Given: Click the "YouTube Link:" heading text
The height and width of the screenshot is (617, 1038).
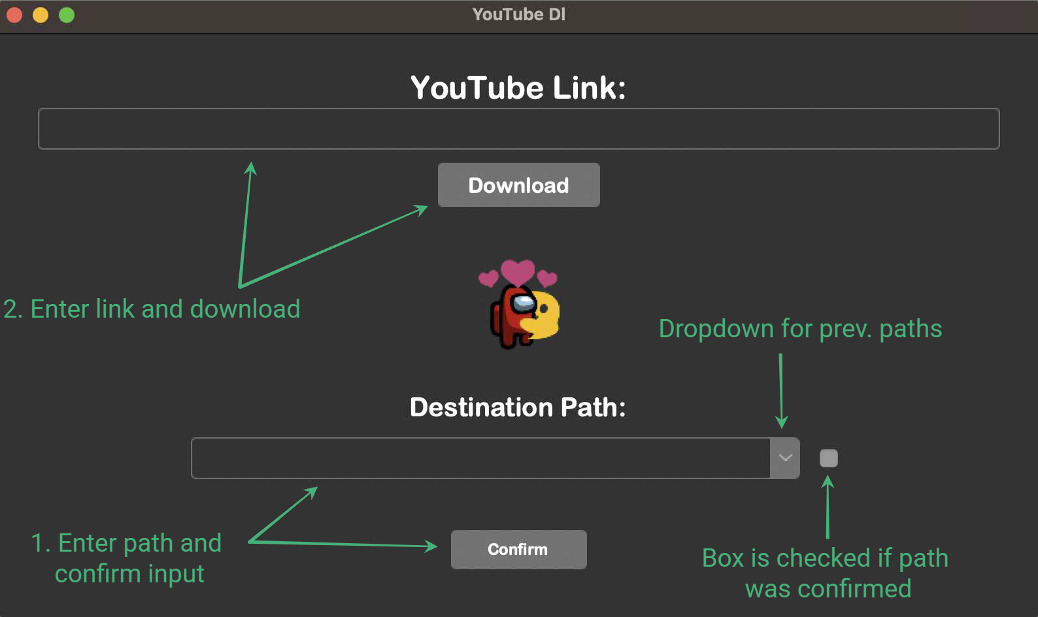Looking at the screenshot, I should pos(518,88).
